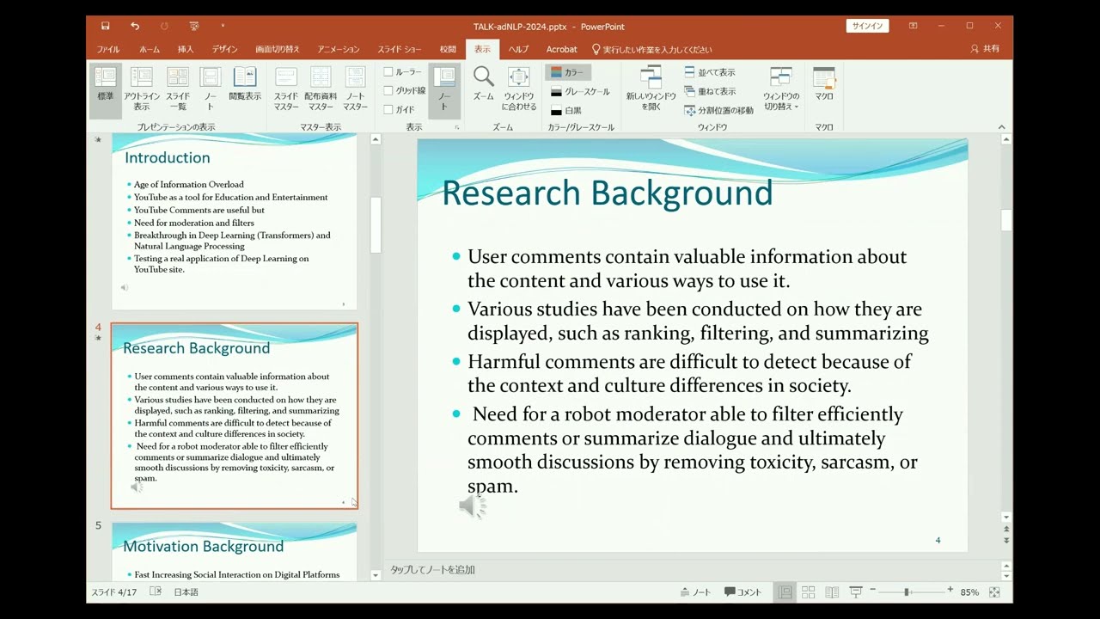The width and height of the screenshot is (1100, 619).
Task: Switch to Normal view via the status bar icon
Action: tap(785, 592)
